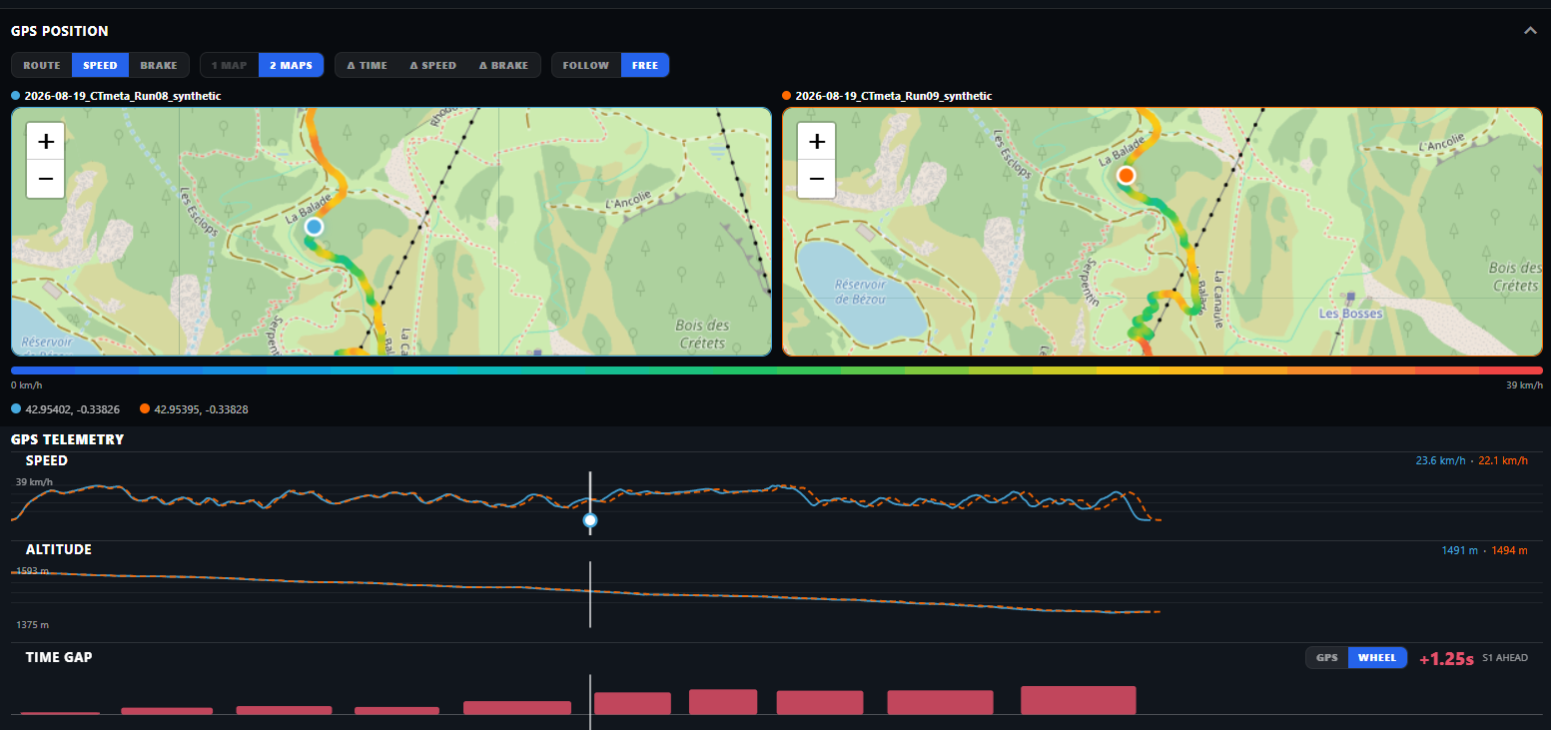Click the speed chart cursor handle

tap(590, 520)
